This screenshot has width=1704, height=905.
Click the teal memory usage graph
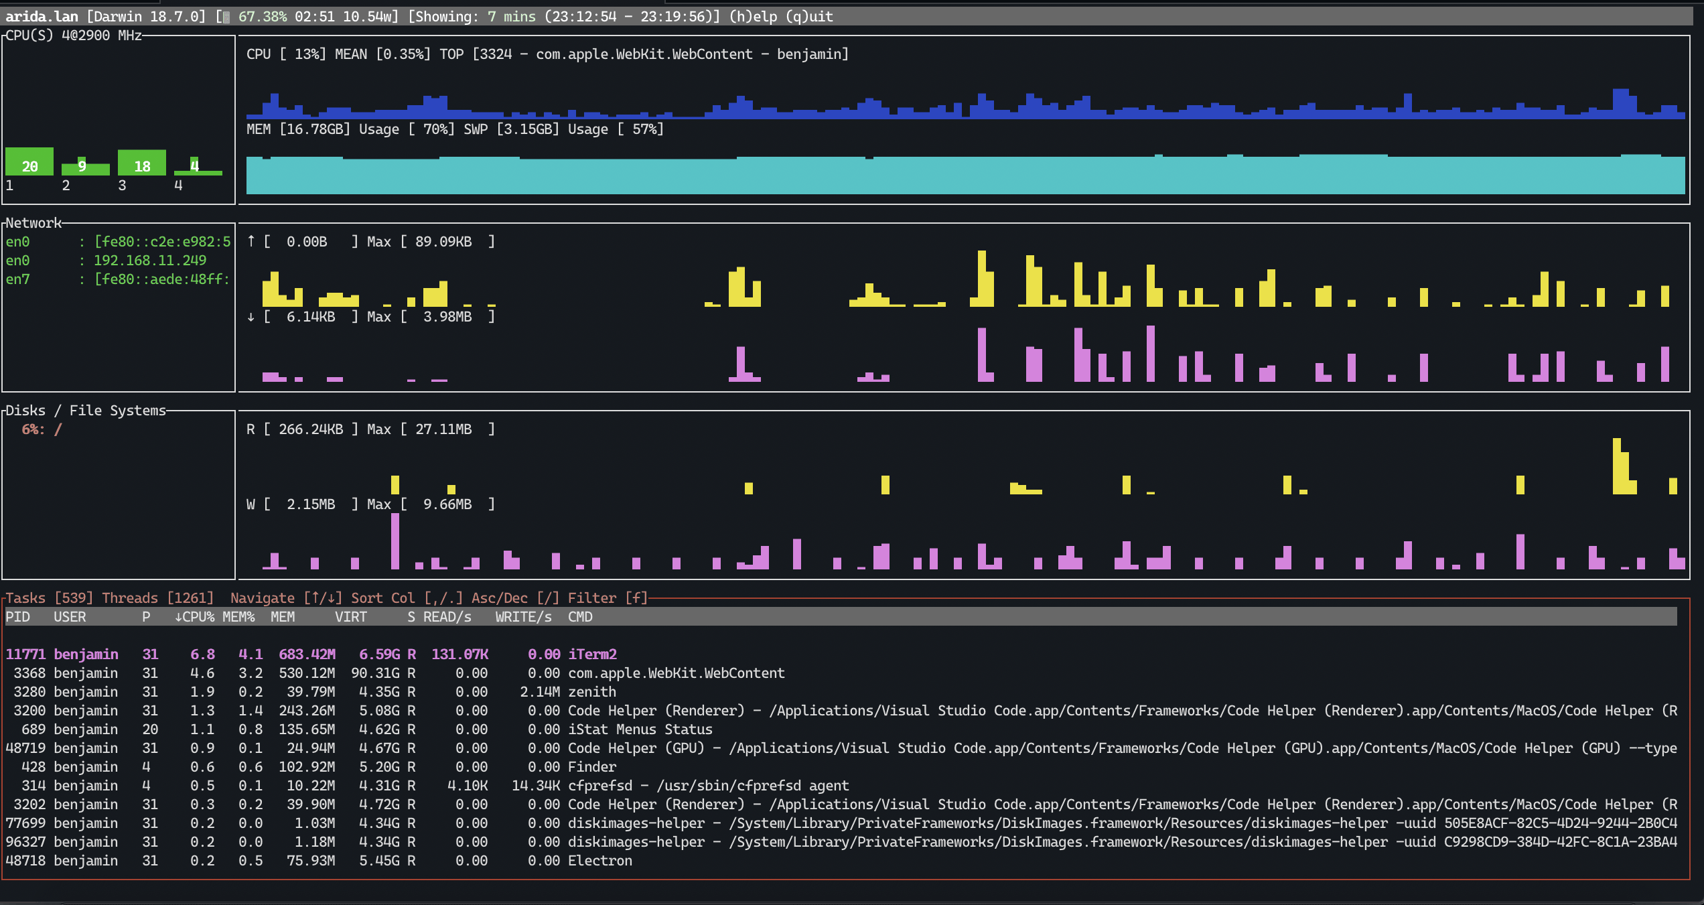[965, 175]
